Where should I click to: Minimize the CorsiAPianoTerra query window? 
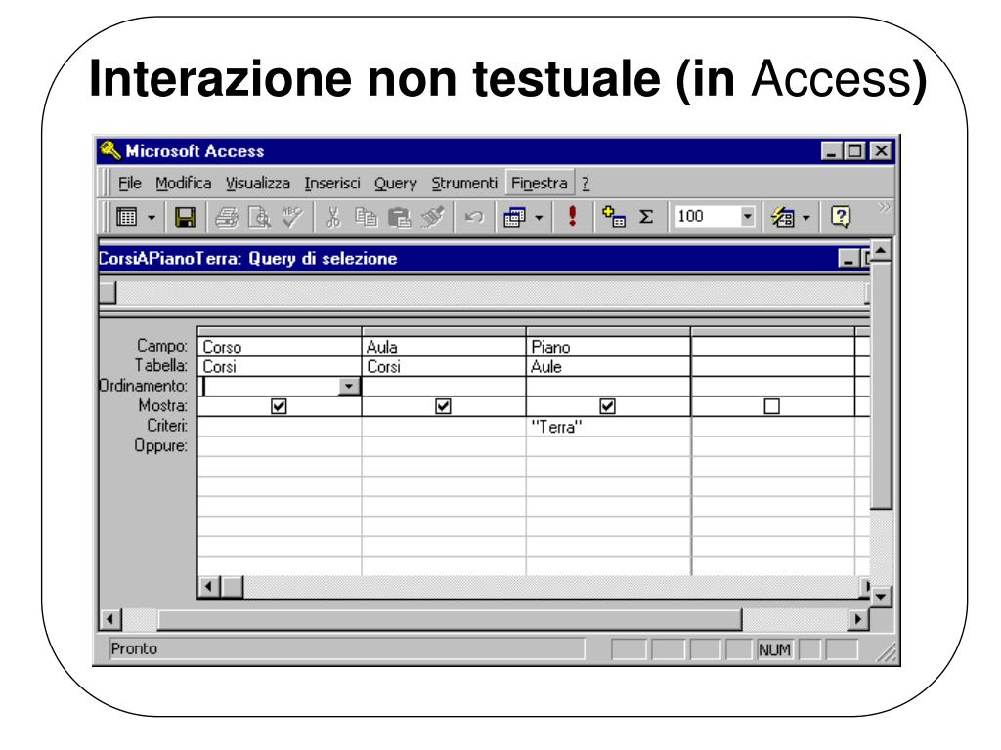click(x=849, y=259)
